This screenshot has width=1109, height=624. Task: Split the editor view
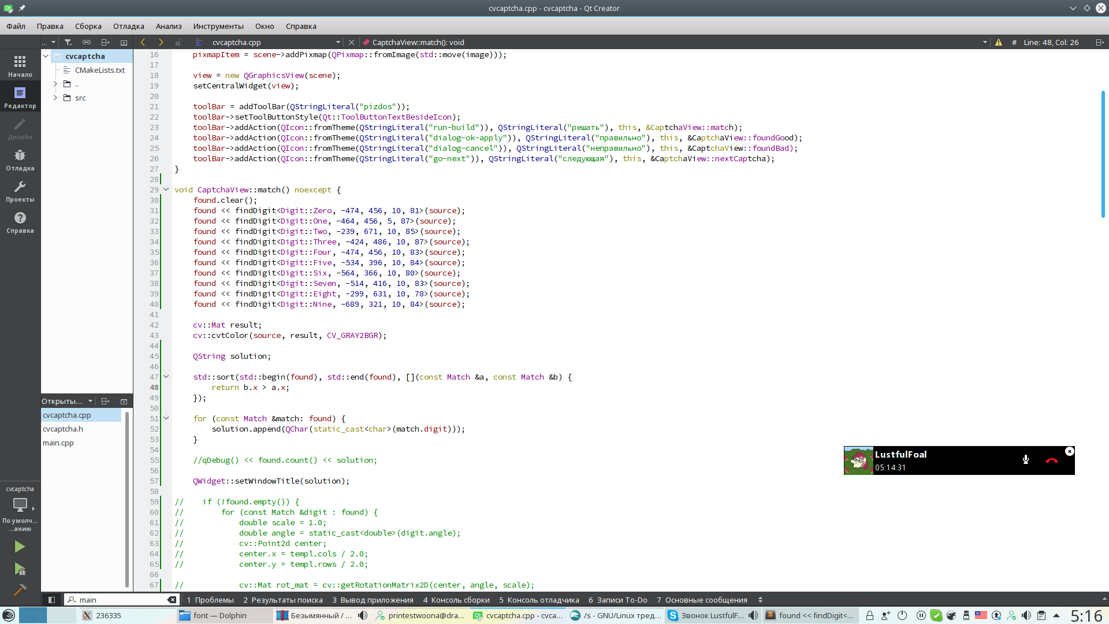pos(1099,42)
